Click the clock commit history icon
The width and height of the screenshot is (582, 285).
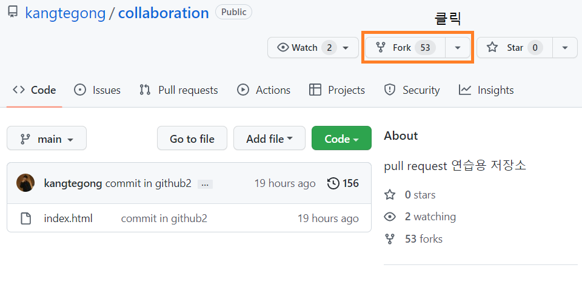click(333, 183)
